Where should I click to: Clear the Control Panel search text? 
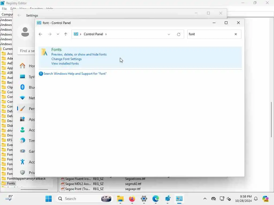(x=236, y=34)
